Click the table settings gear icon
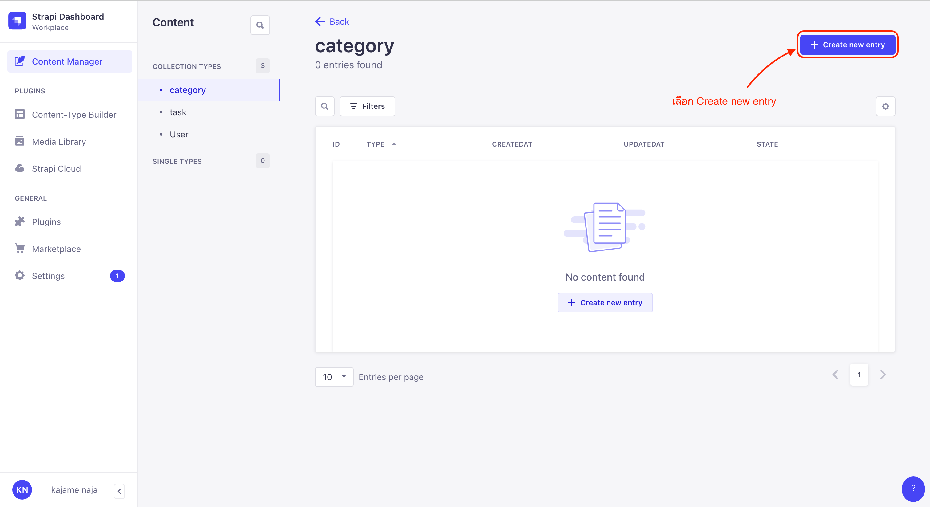Viewport: 930px width, 507px height. (x=886, y=106)
